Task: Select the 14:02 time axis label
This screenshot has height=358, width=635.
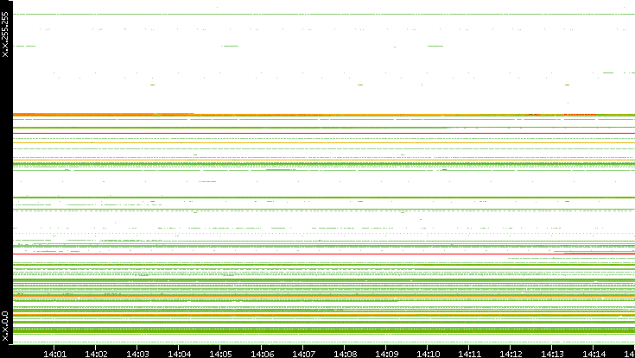Action: (97, 355)
